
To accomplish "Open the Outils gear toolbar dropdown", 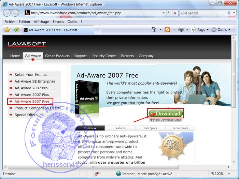I will 221,30.
